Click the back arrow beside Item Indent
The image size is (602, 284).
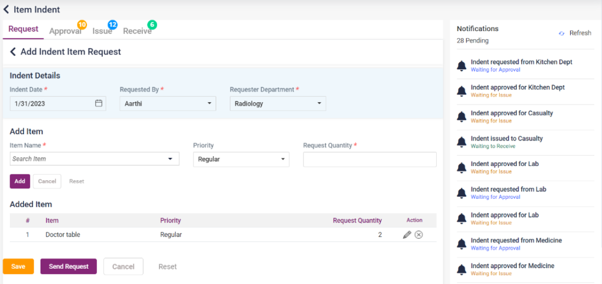click(6, 9)
